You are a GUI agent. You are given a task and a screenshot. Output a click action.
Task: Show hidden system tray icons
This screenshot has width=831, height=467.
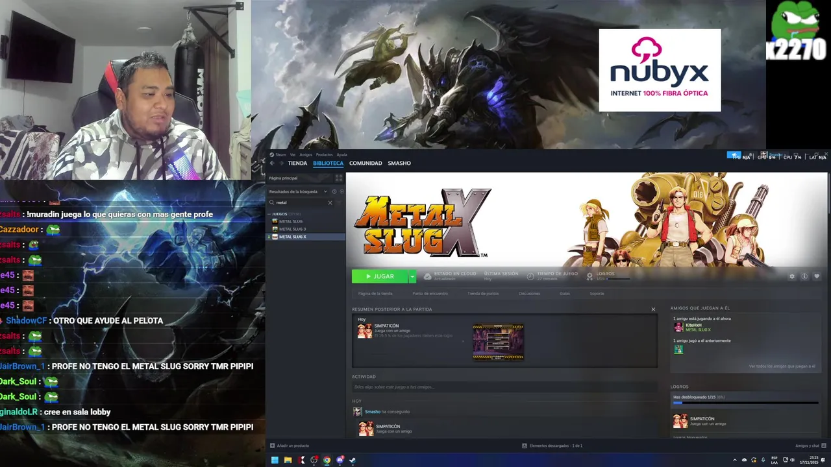click(x=735, y=461)
